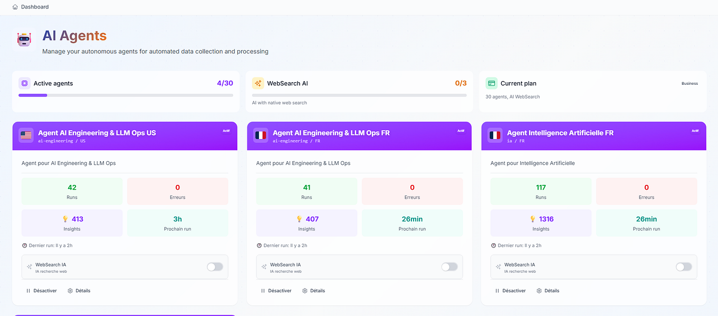Open the Dashboard breadcrumb link
Viewport: 718px width, 316px height.
coord(35,7)
